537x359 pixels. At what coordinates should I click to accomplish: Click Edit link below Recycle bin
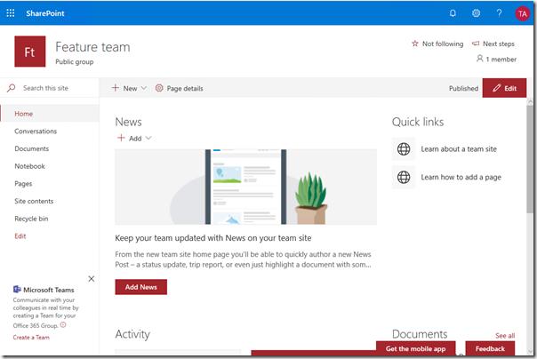pyautogui.click(x=20, y=235)
